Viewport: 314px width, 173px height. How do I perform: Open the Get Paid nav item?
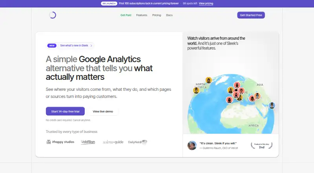click(x=126, y=15)
